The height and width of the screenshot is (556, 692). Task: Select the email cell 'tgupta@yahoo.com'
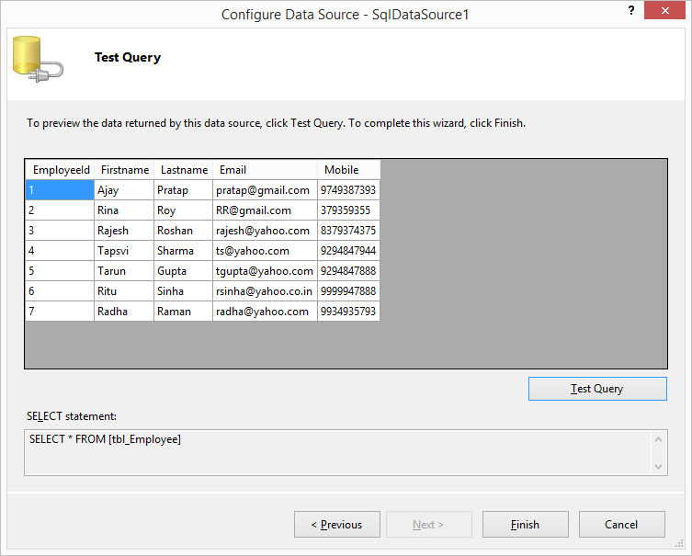[x=265, y=271]
